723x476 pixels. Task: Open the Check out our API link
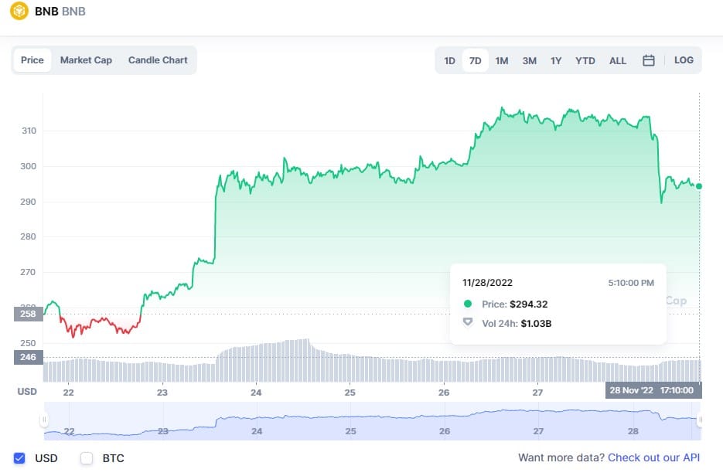coord(654,457)
